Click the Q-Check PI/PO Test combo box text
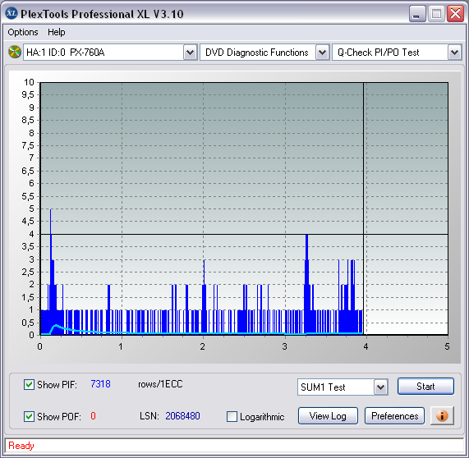The image size is (469, 458). [379, 53]
